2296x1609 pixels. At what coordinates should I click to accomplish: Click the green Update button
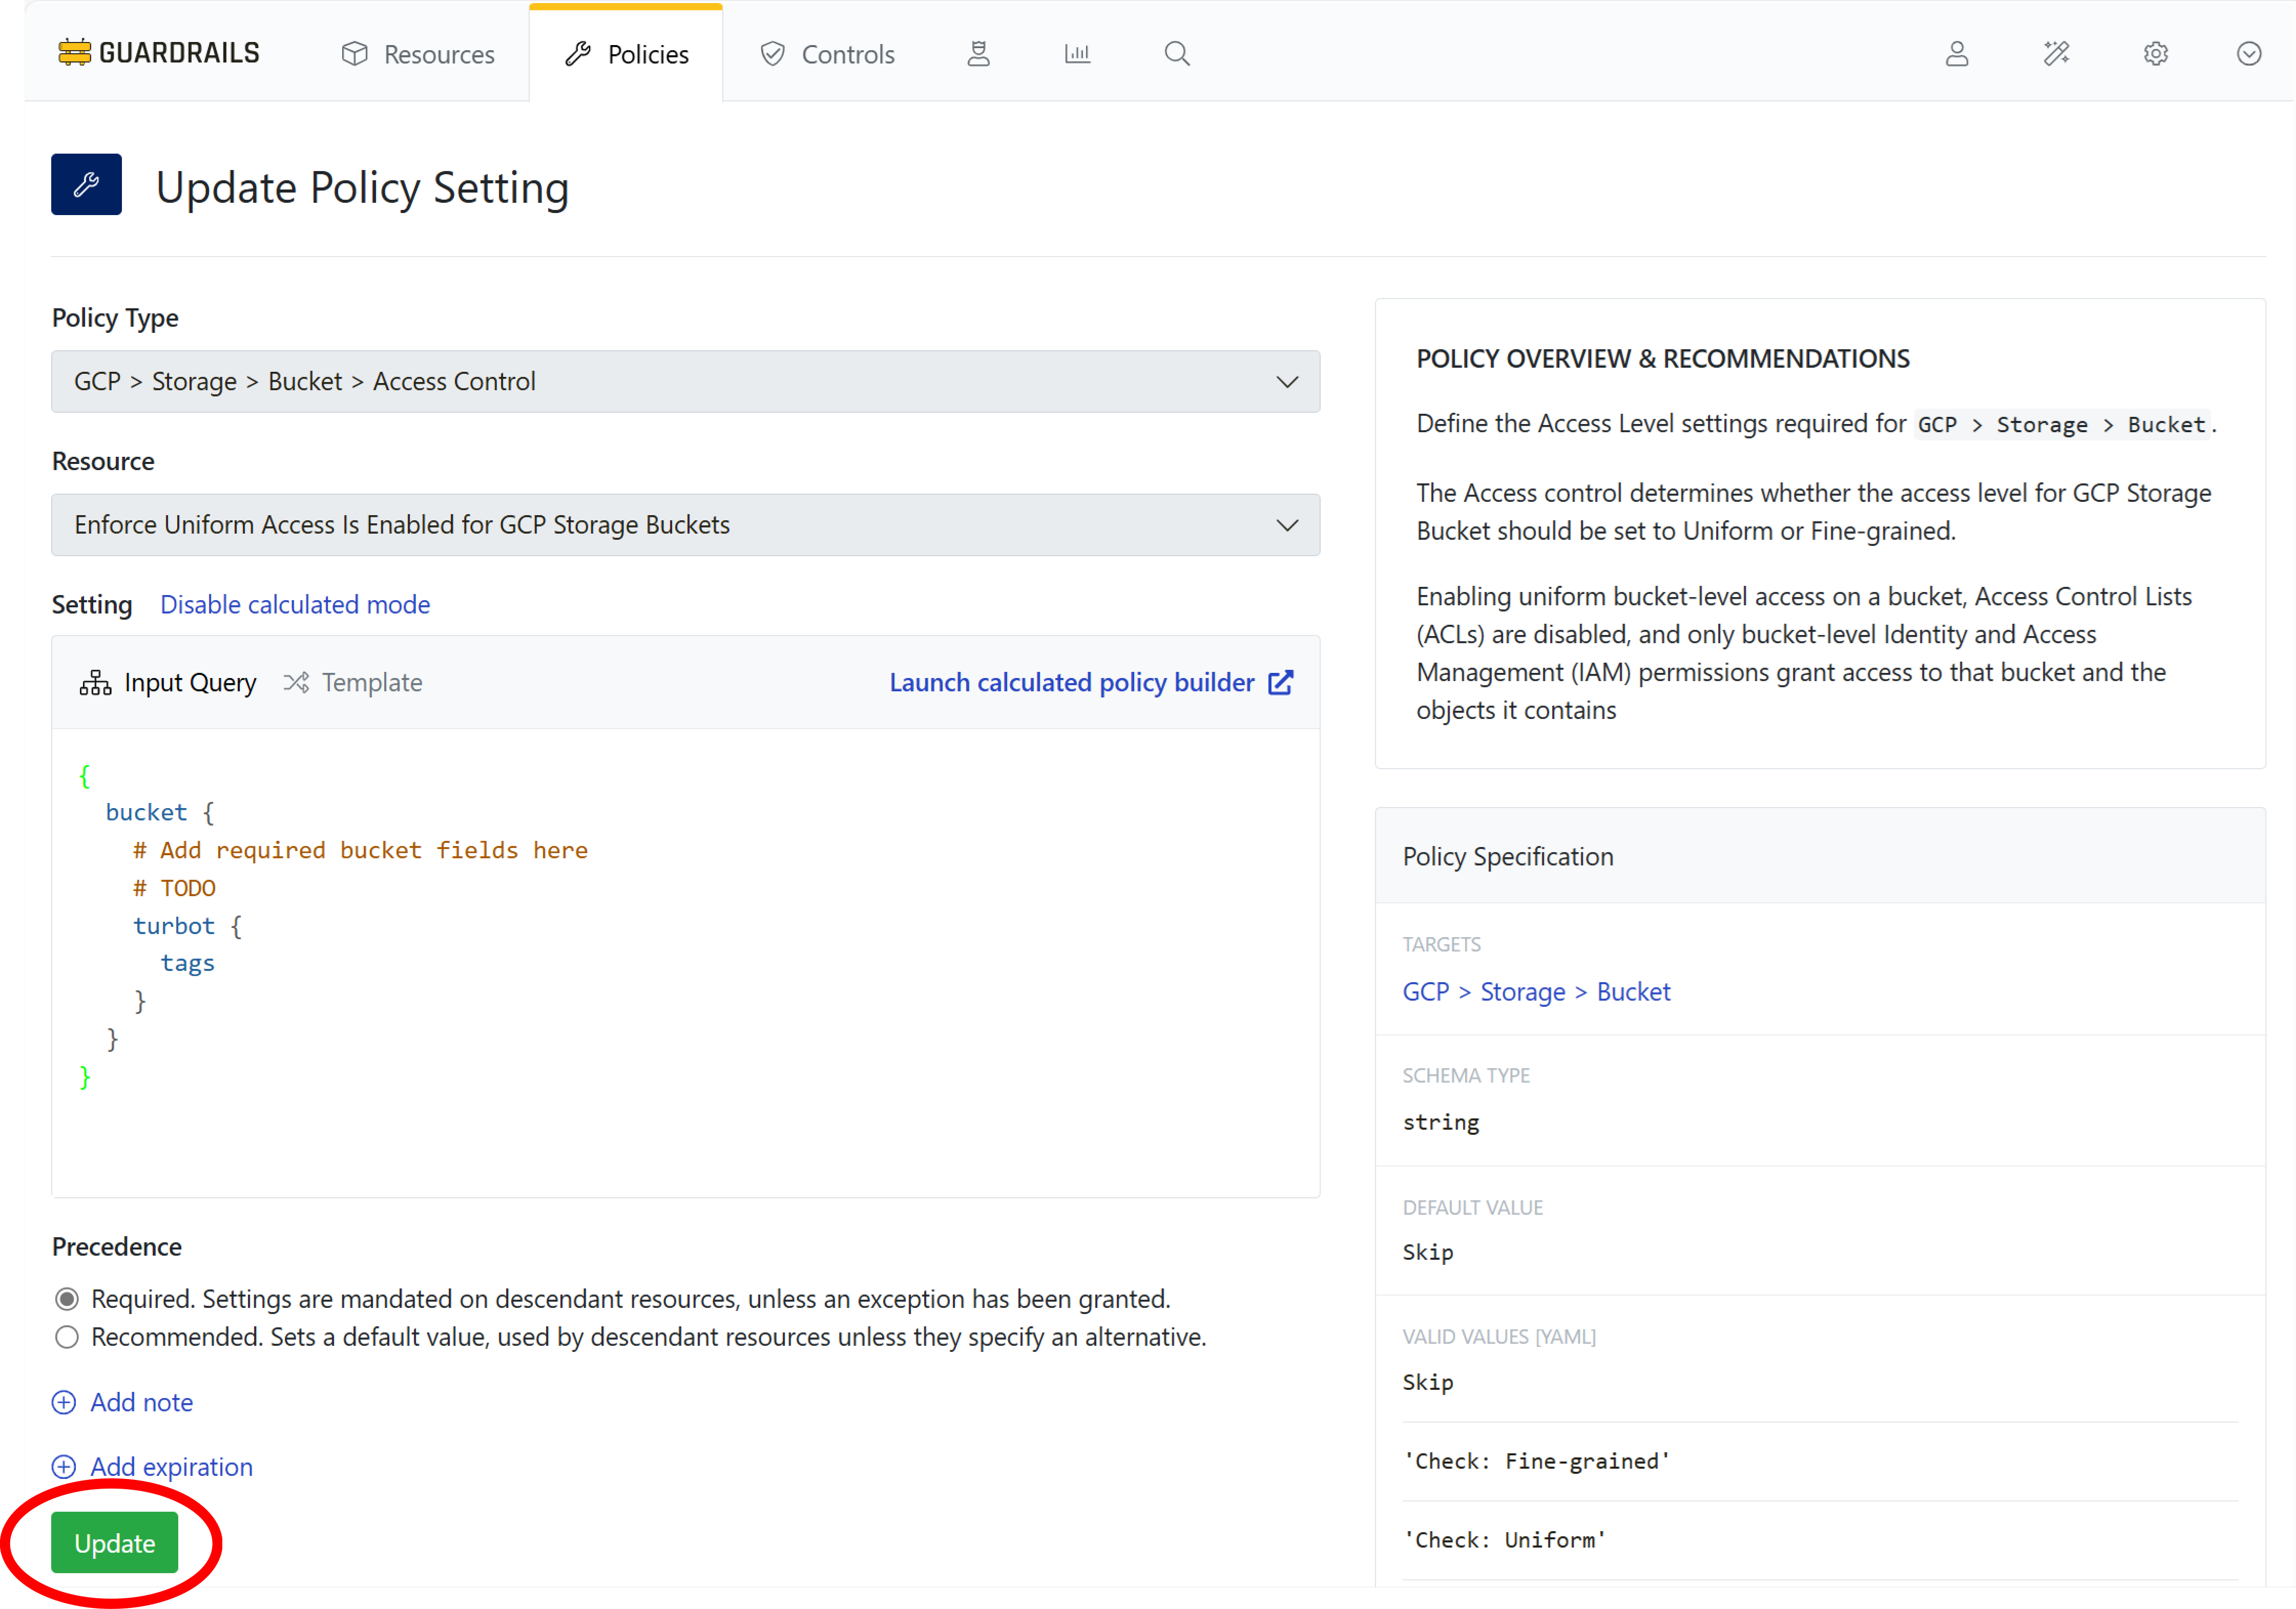coord(114,1542)
